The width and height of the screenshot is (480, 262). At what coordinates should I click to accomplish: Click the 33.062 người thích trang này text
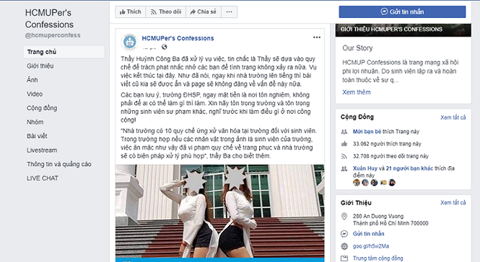[387, 144]
